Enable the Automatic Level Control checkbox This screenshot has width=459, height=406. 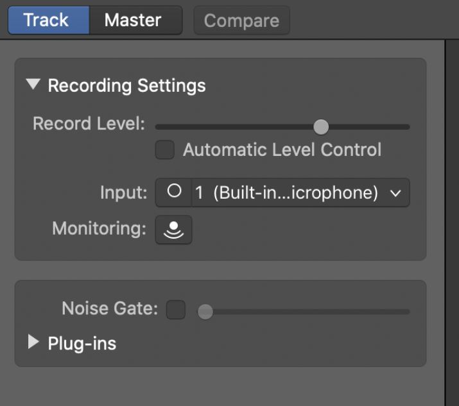(x=165, y=149)
